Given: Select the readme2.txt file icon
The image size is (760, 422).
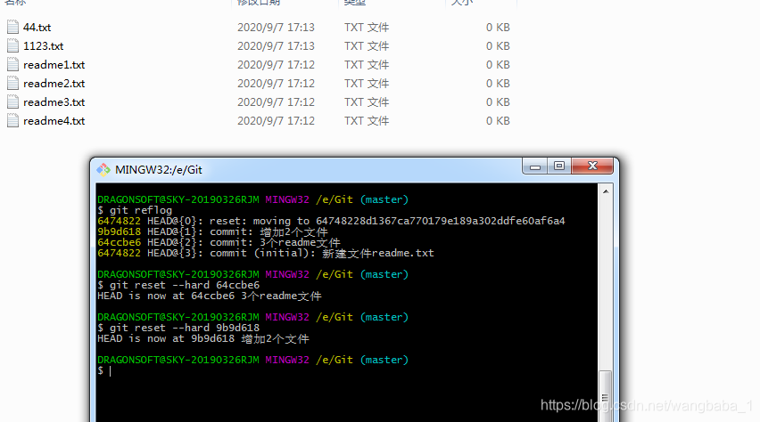Looking at the screenshot, I should 13,83.
